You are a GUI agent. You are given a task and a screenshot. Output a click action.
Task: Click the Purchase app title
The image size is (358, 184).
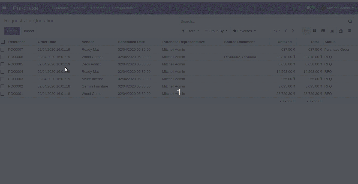click(25, 8)
